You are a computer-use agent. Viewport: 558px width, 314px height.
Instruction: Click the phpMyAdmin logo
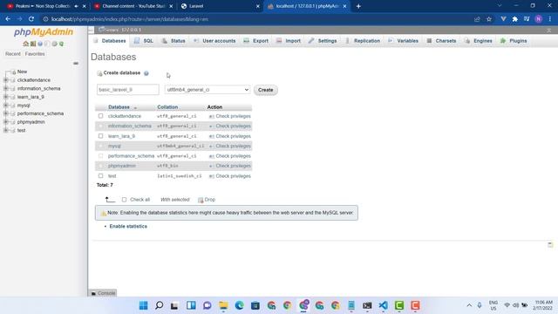(44, 32)
